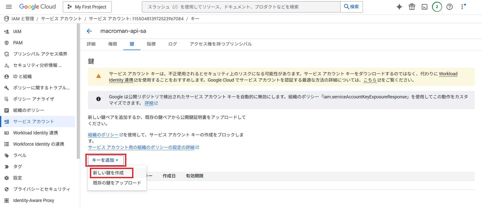
Task: Open IAM in the sidebar
Action: click(38, 32)
